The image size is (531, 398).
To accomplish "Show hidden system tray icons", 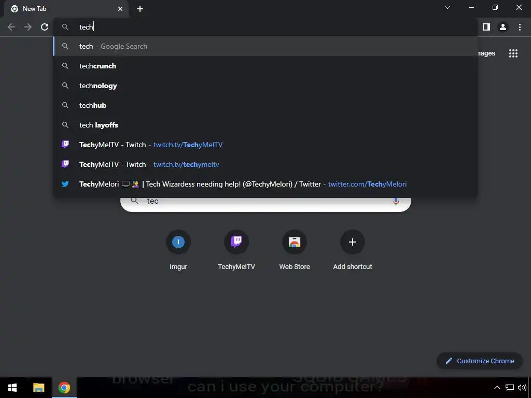I will [497, 388].
